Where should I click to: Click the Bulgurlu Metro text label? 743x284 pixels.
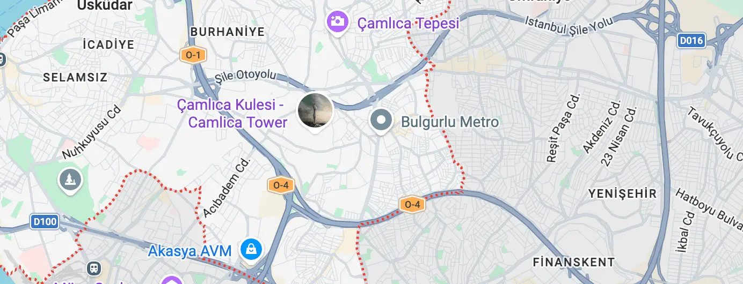pyautogui.click(x=450, y=122)
